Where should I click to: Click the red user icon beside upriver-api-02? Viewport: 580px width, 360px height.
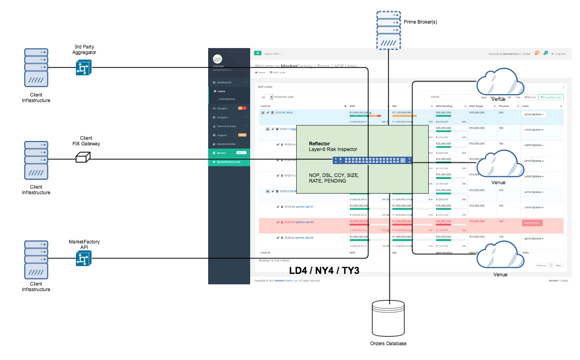[x=282, y=222]
